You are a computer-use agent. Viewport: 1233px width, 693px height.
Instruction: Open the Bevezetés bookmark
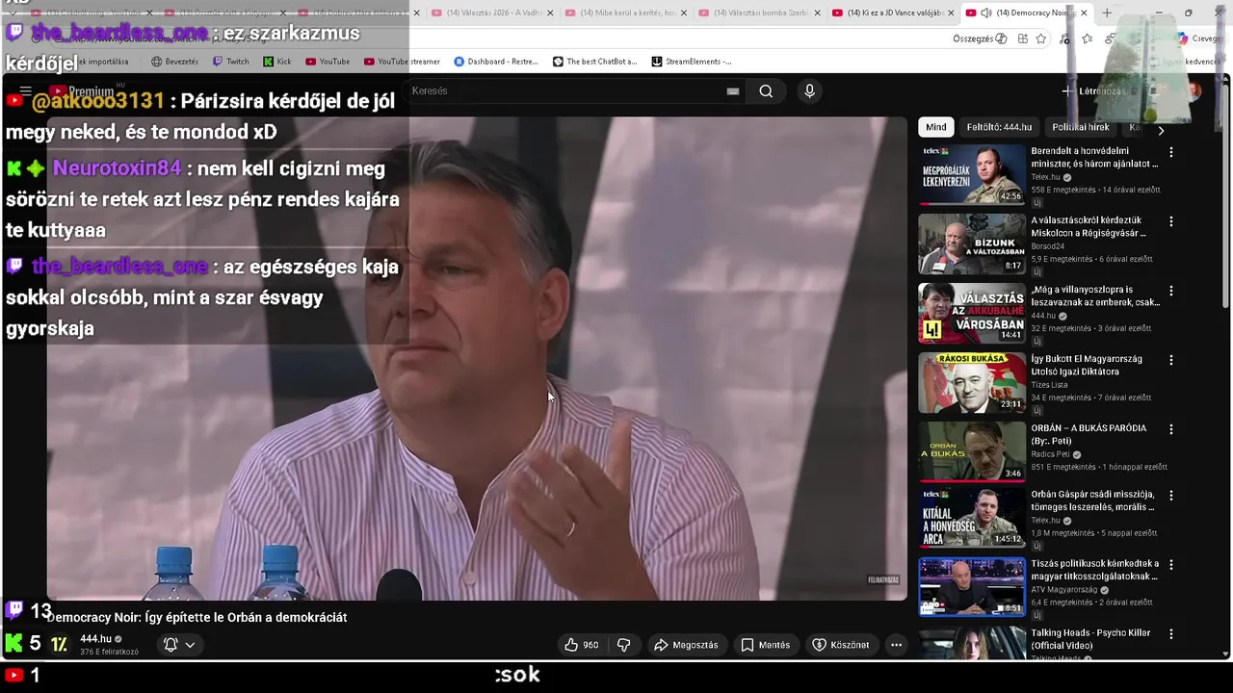point(174,62)
